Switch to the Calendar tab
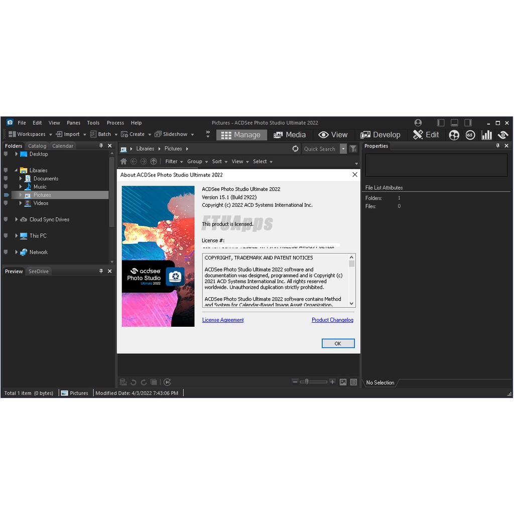 click(62, 146)
